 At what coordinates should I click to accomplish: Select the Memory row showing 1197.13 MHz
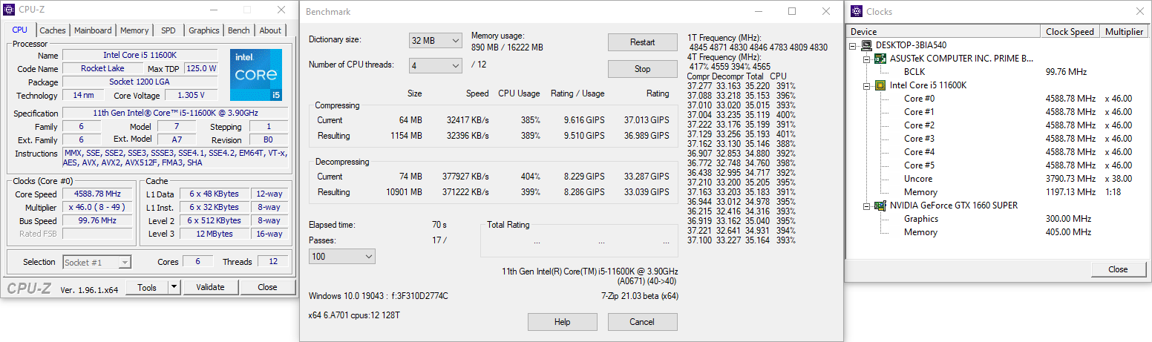[998, 192]
